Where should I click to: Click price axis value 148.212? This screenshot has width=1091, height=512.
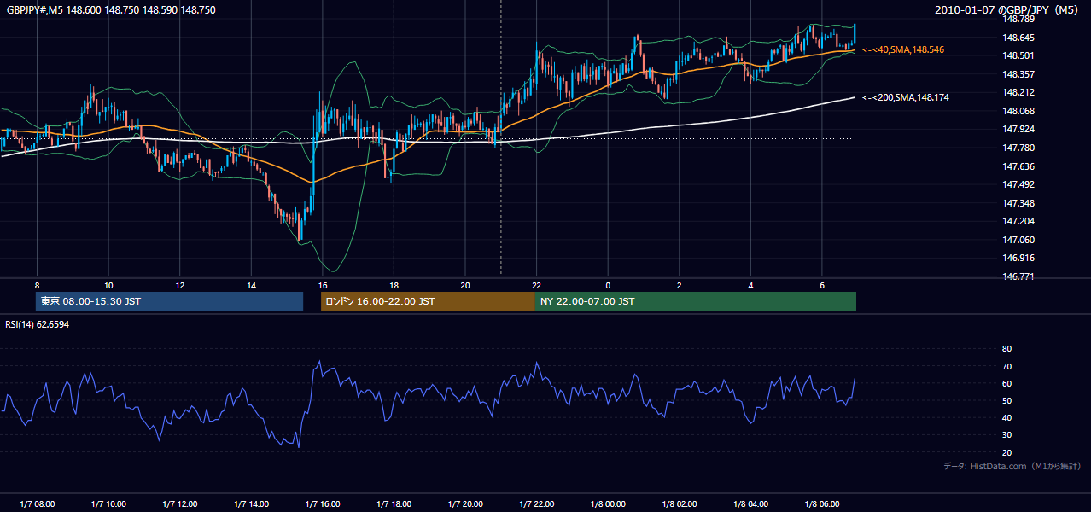(1018, 92)
